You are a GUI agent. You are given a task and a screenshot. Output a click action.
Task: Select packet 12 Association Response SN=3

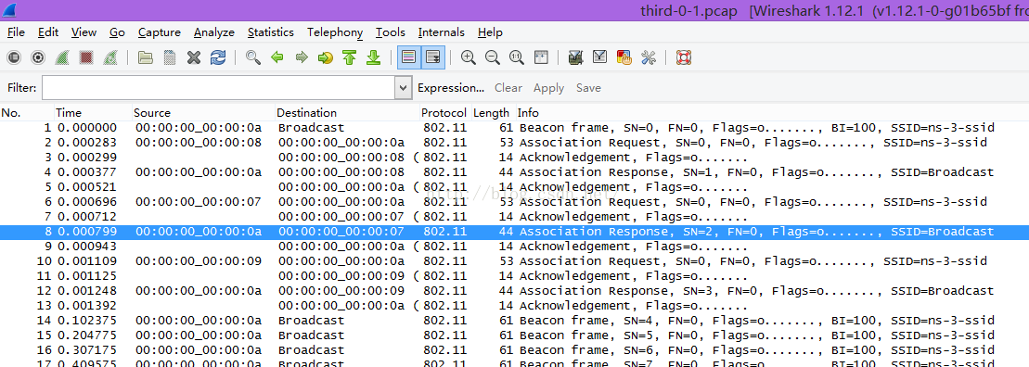point(514,291)
